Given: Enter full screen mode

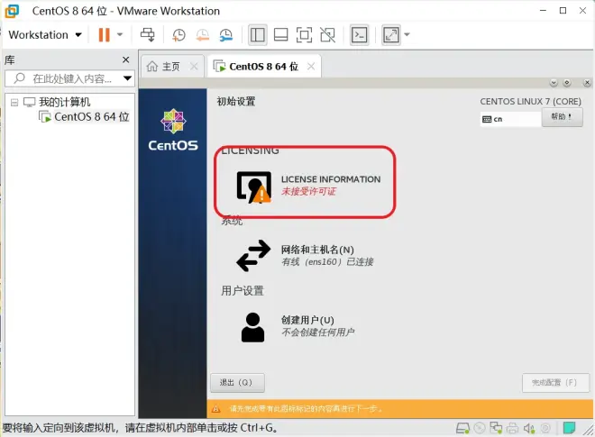Looking at the screenshot, I should point(304,35).
